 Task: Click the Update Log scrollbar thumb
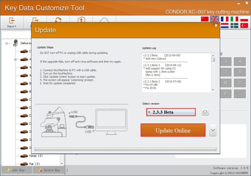point(213,60)
